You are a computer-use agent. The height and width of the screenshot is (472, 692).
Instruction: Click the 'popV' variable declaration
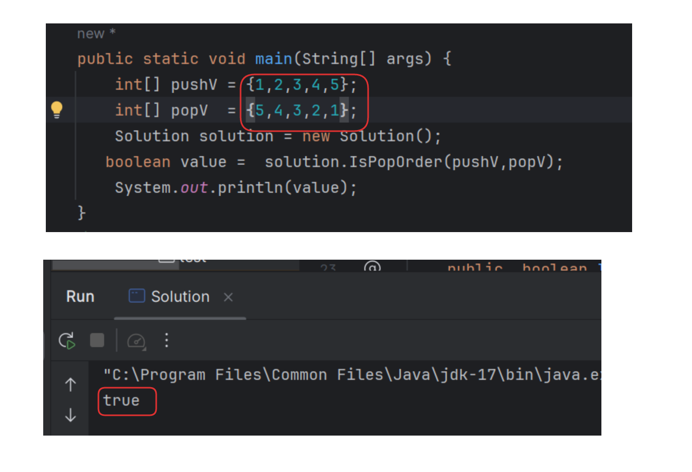tap(189, 110)
